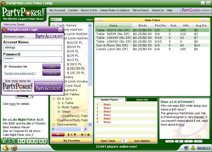Click the 08:00 ET clock display
The width and height of the screenshot is (212, 152).
click(x=204, y=148)
